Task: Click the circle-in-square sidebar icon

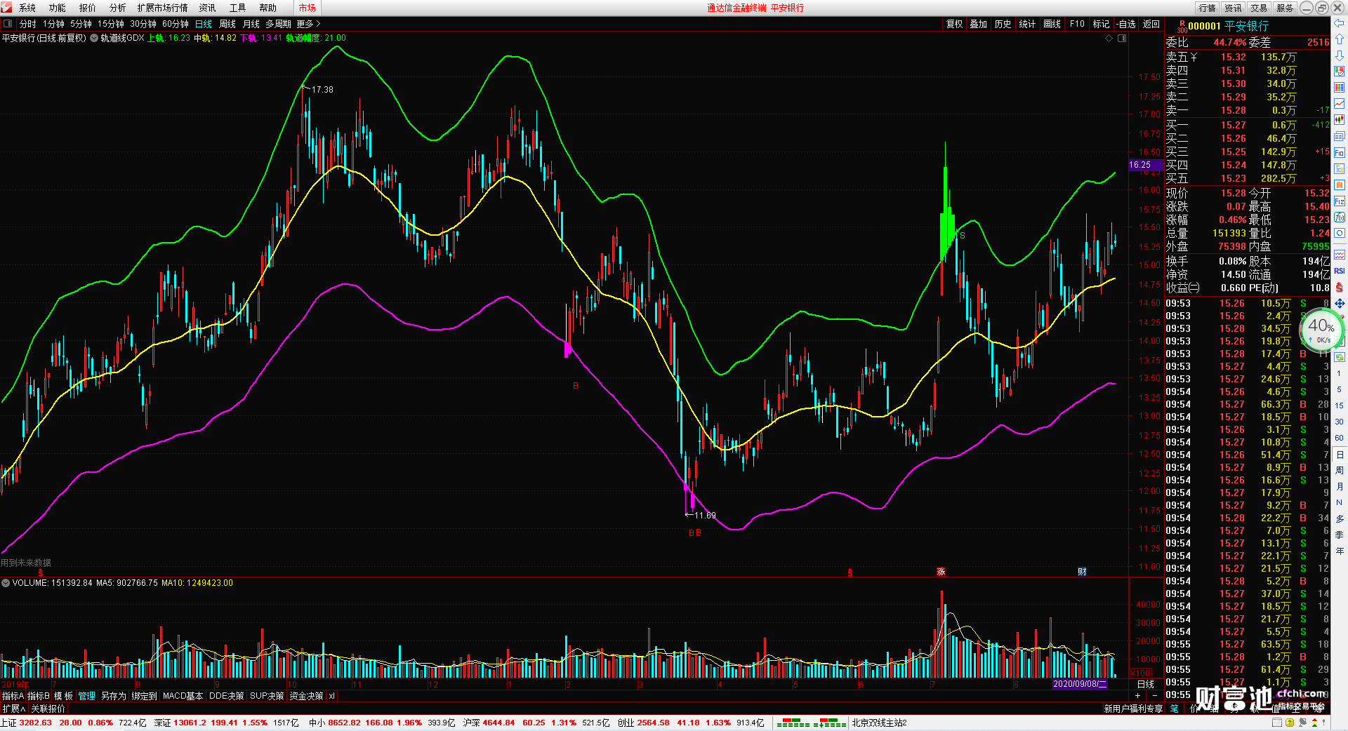Action: [1340, 233]
